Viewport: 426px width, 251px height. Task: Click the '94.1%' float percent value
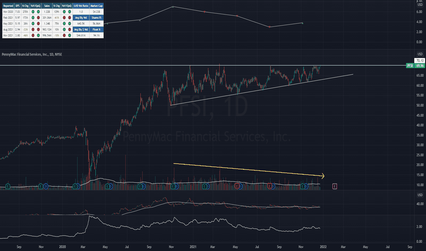pyautogui.click(x=96, y=35)
